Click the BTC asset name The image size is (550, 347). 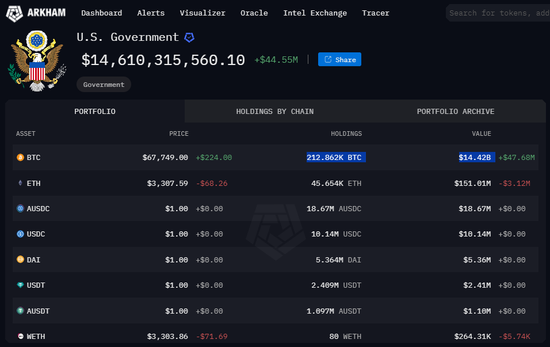pos(34,158)
